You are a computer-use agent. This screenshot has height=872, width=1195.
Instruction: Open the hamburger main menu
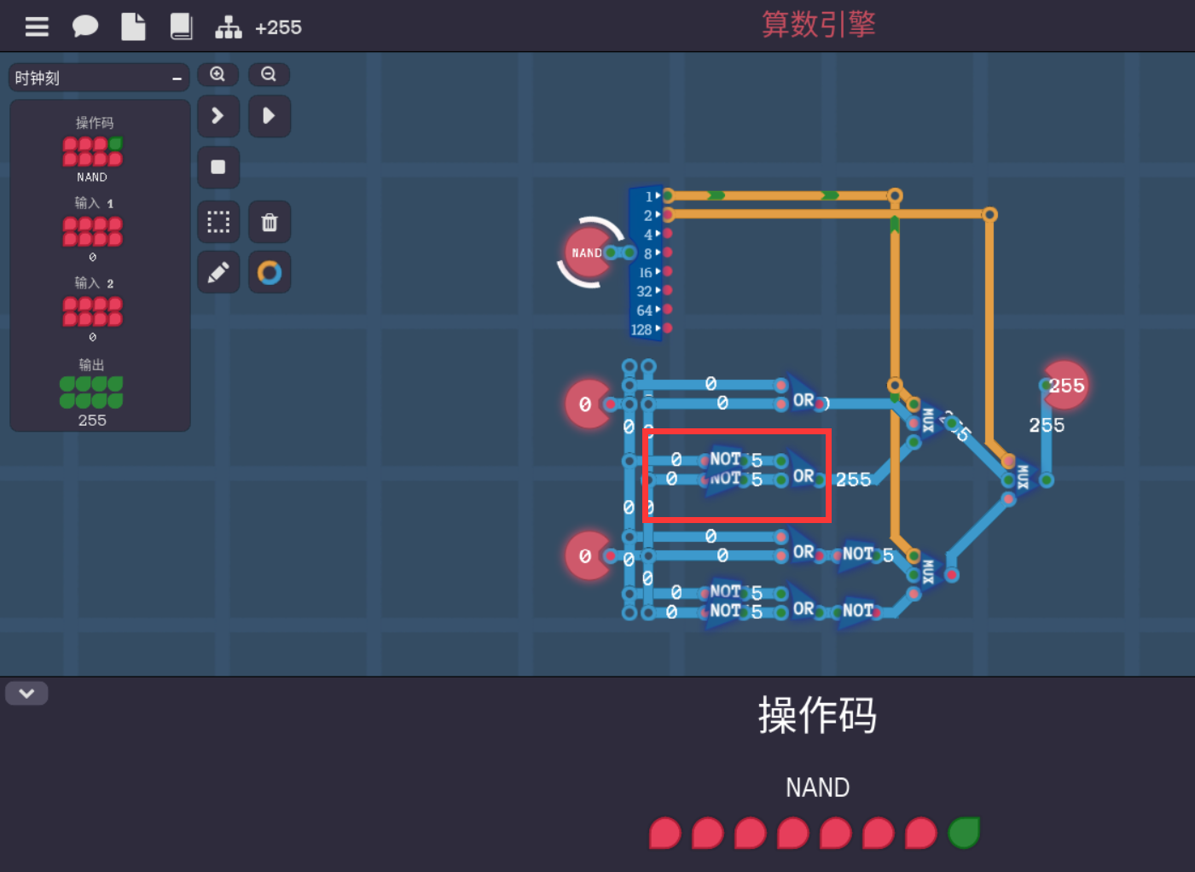37,27
